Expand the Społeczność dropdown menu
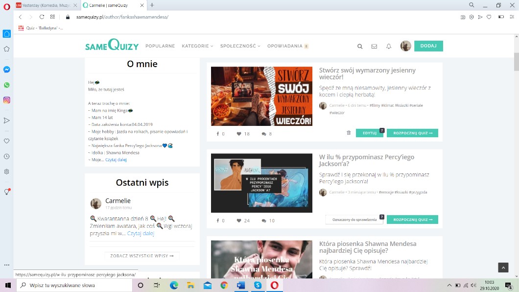Image resolution: width=519 pixels, height=292 pixels. [x=240, y=46]
